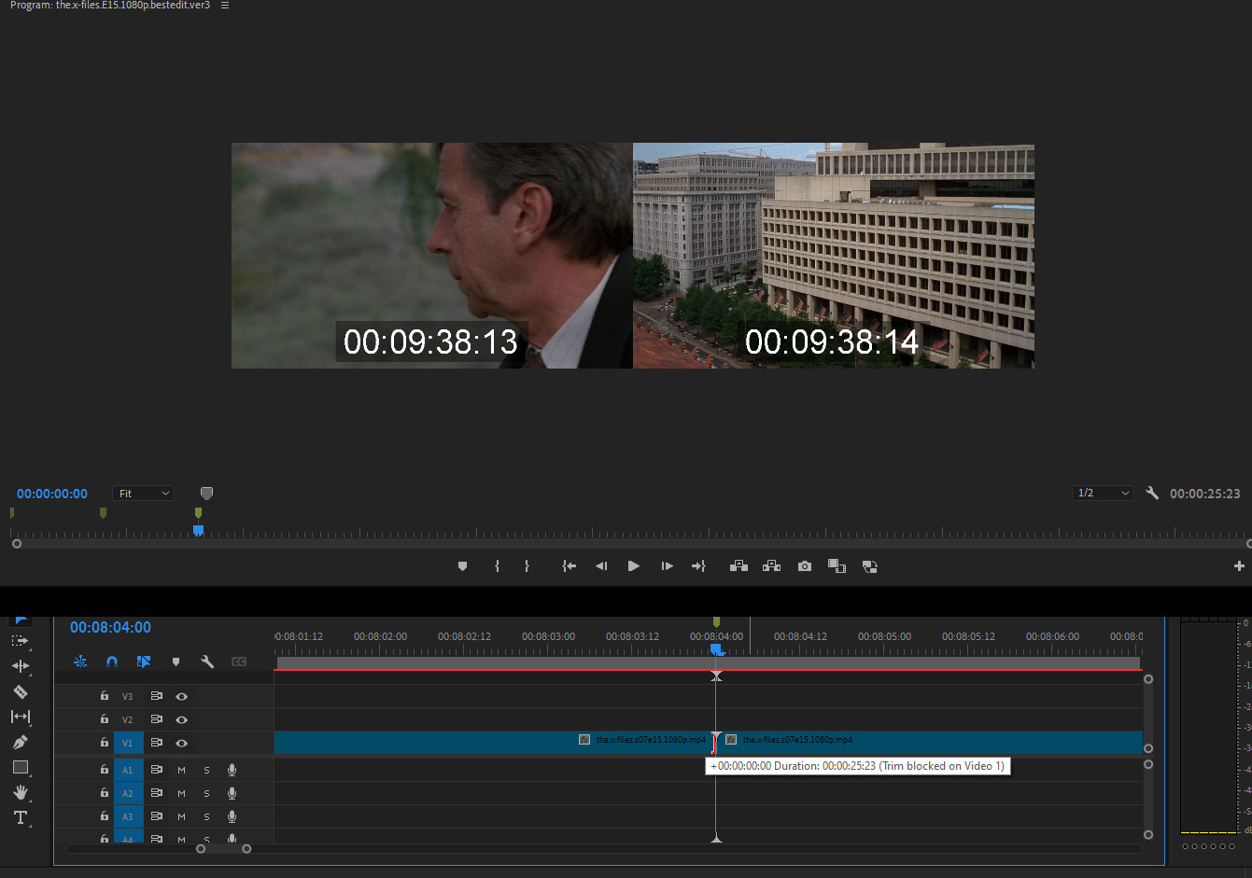
Task: Open the Fit zoom level dropdown
Action: 144,494
